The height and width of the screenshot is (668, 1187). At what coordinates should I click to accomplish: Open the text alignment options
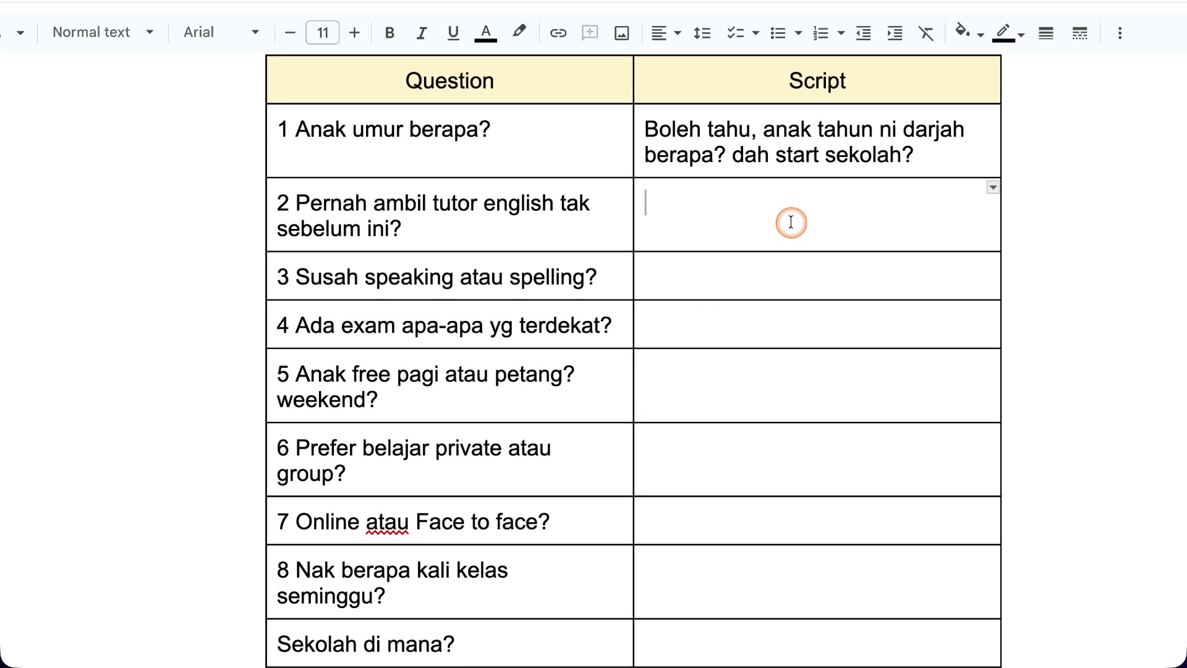(x=666, y=33)
